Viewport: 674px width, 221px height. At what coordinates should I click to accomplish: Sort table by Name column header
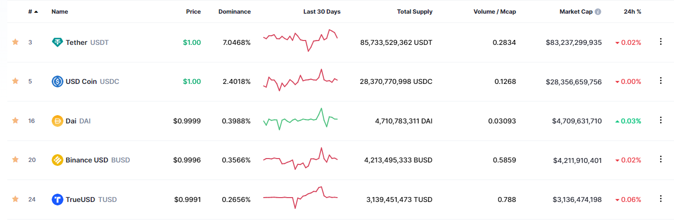click(x=59, y=12)
